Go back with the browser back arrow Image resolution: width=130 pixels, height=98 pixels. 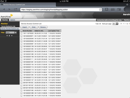[x=4, y=9]
